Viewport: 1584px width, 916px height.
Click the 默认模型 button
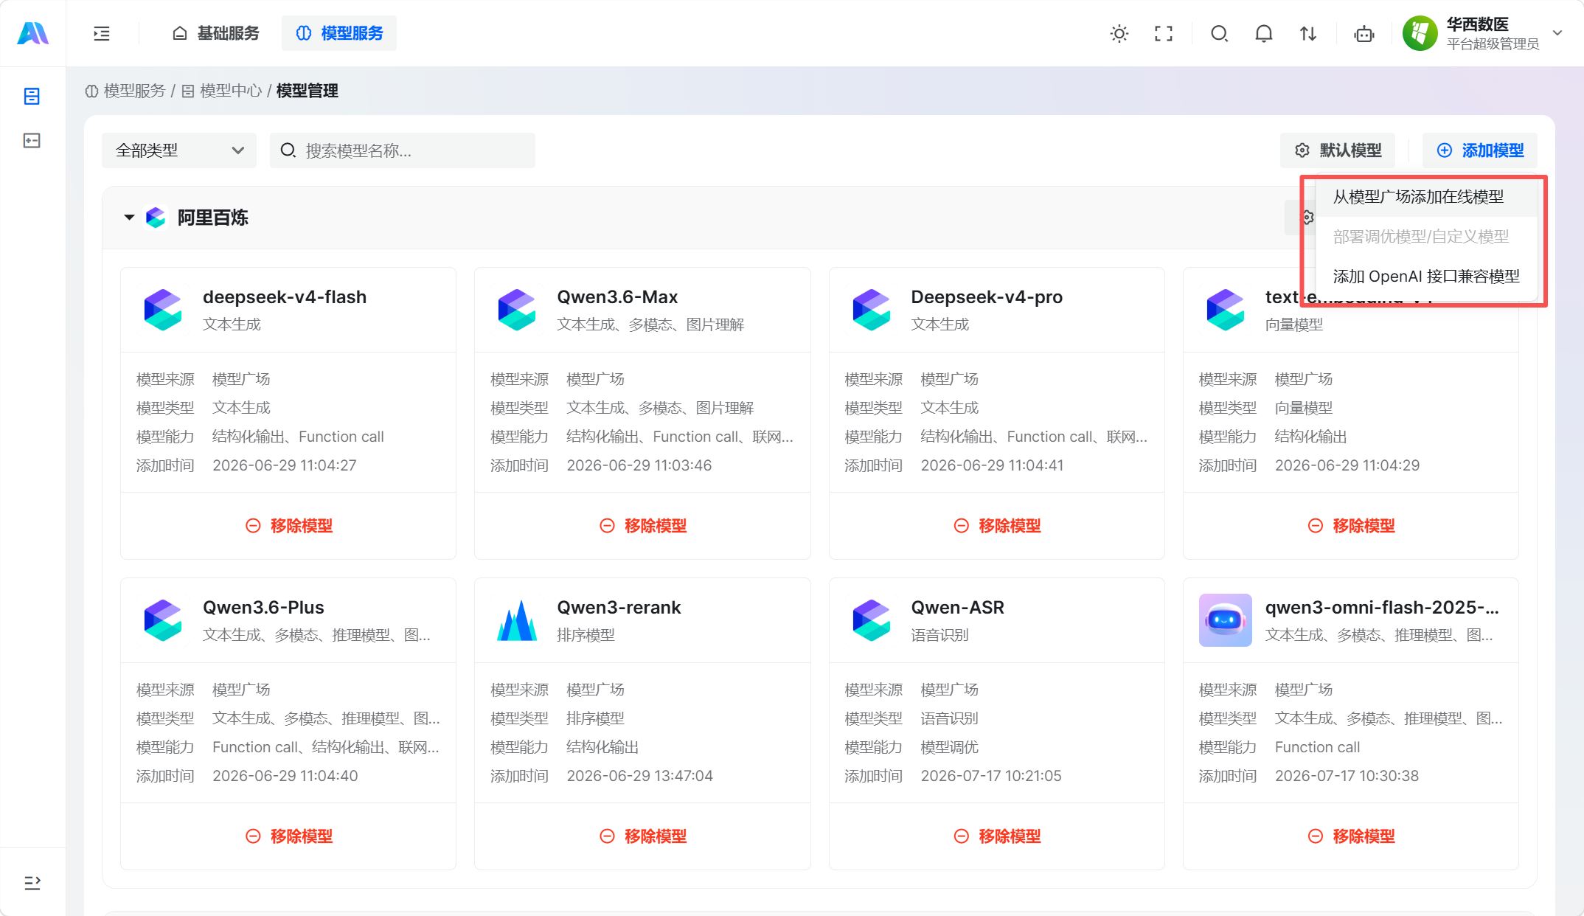[1338, 150]
